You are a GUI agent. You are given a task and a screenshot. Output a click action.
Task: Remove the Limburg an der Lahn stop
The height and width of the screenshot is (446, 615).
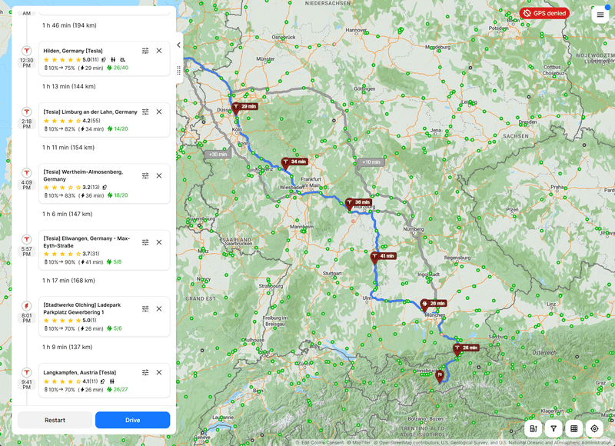tap(159, 111)
